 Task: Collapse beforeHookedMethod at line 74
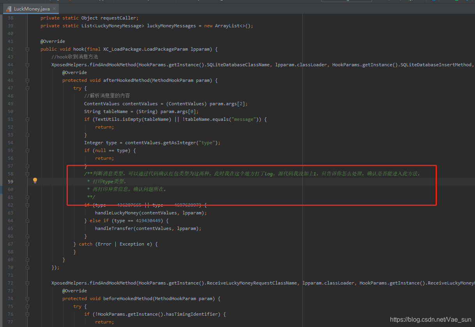coord(27,299)
